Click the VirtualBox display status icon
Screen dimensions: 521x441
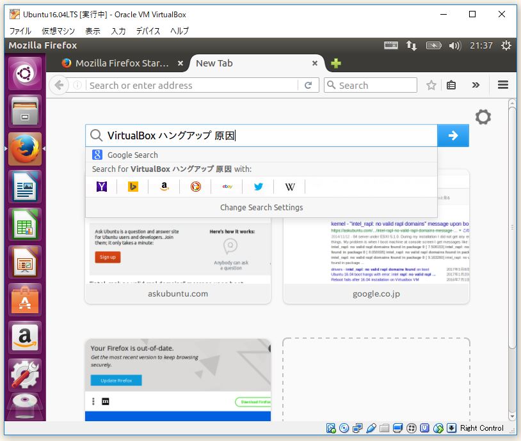tap(397, 428)
